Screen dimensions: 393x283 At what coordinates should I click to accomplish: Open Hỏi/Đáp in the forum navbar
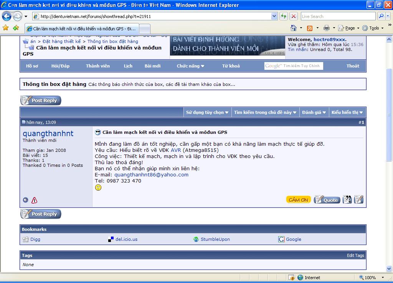click(x=60, y=66)
